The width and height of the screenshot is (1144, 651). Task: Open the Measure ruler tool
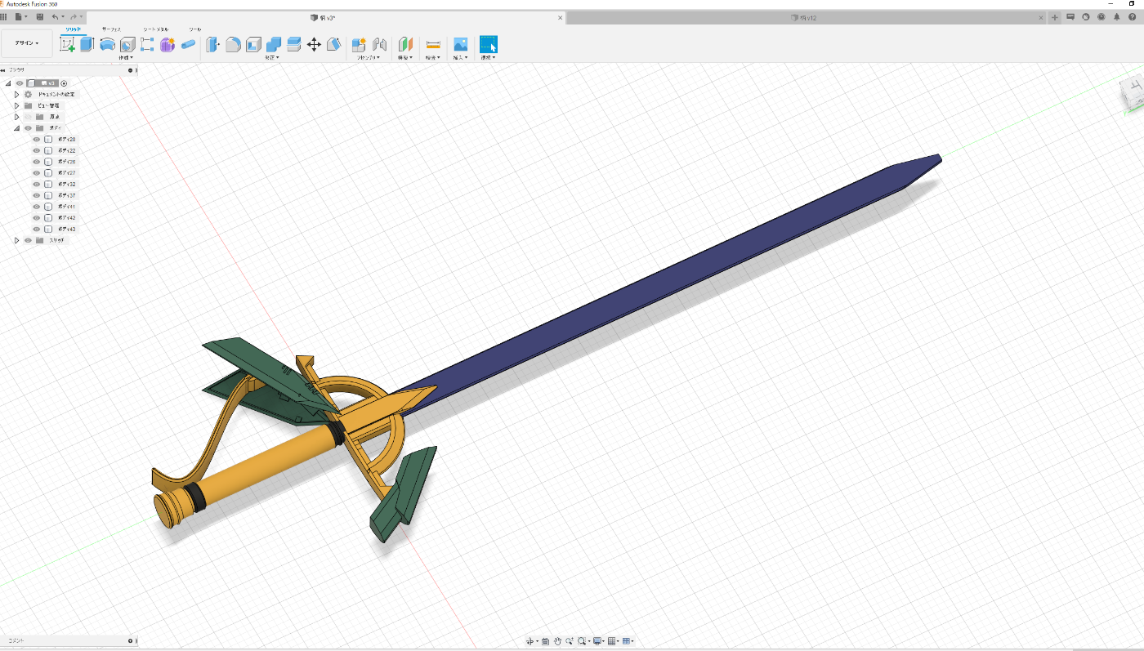(x=433, y=44)
